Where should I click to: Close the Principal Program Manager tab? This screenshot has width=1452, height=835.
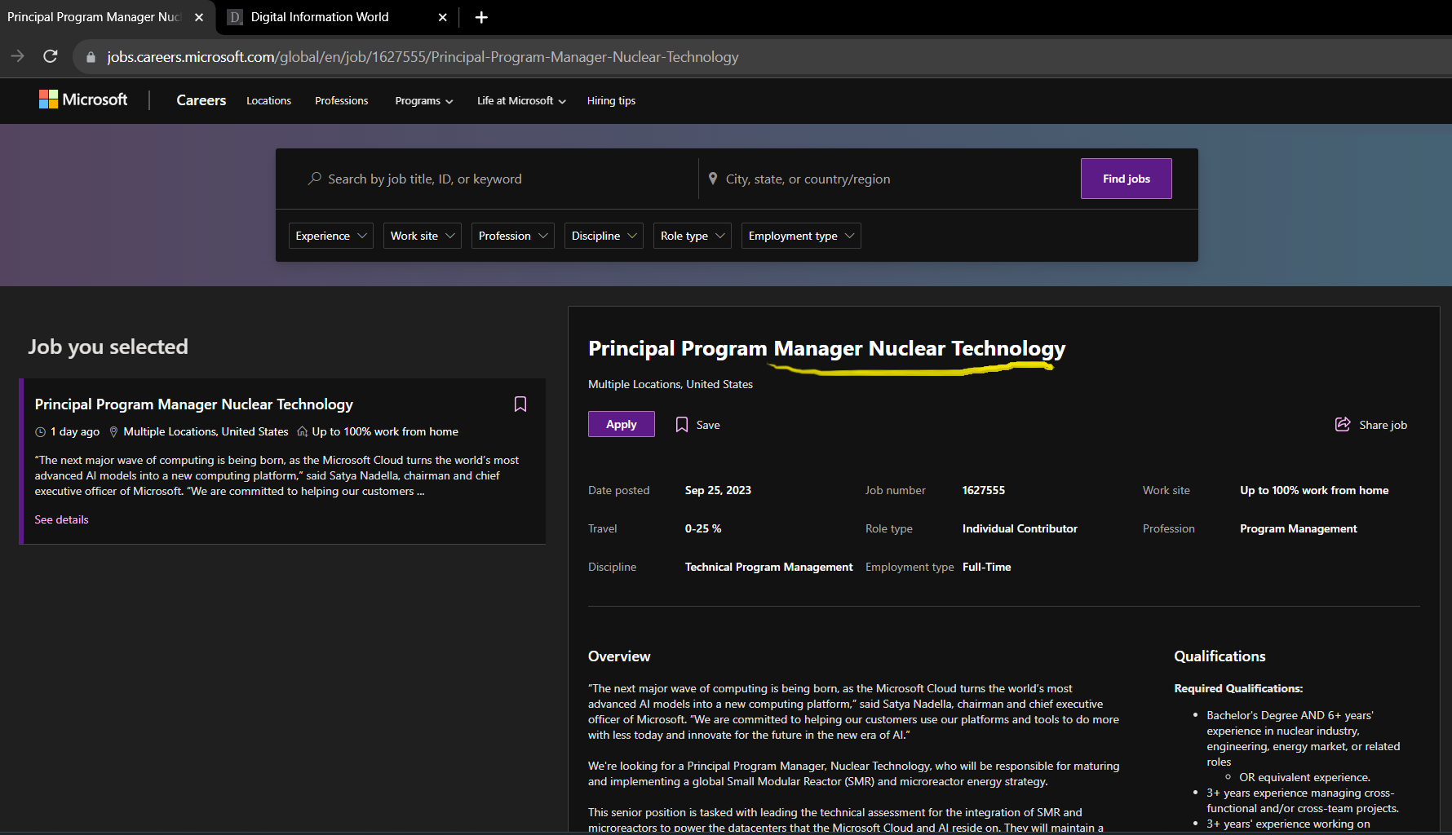tap(199, 17)
